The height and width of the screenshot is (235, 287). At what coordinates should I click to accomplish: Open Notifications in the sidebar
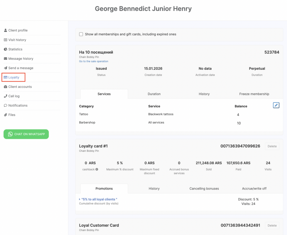18,105
